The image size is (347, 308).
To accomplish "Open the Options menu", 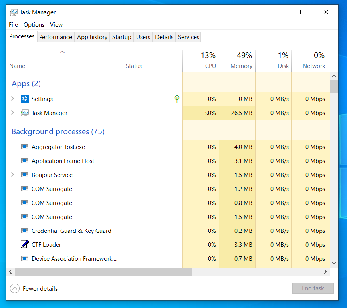I will point(34,25).
